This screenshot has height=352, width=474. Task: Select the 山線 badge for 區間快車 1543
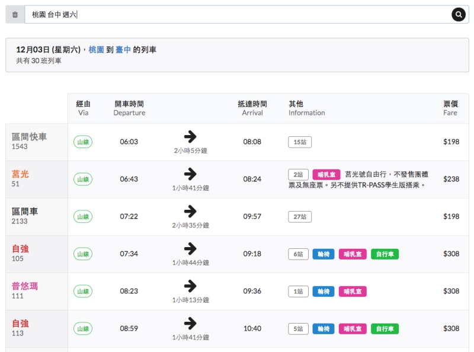[x=83, y=142]
